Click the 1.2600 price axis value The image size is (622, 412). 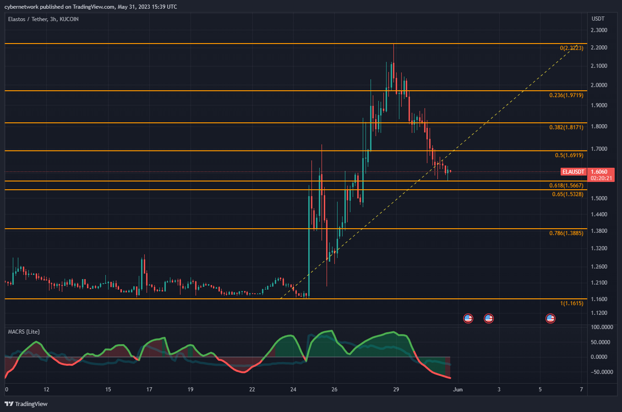click(x=599, y=267)
